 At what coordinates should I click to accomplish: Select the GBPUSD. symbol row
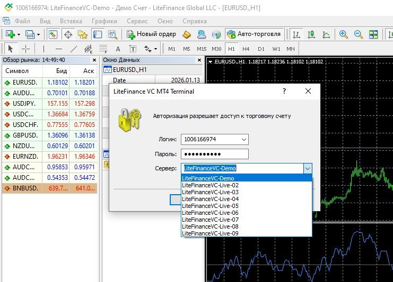coord(50,135)
